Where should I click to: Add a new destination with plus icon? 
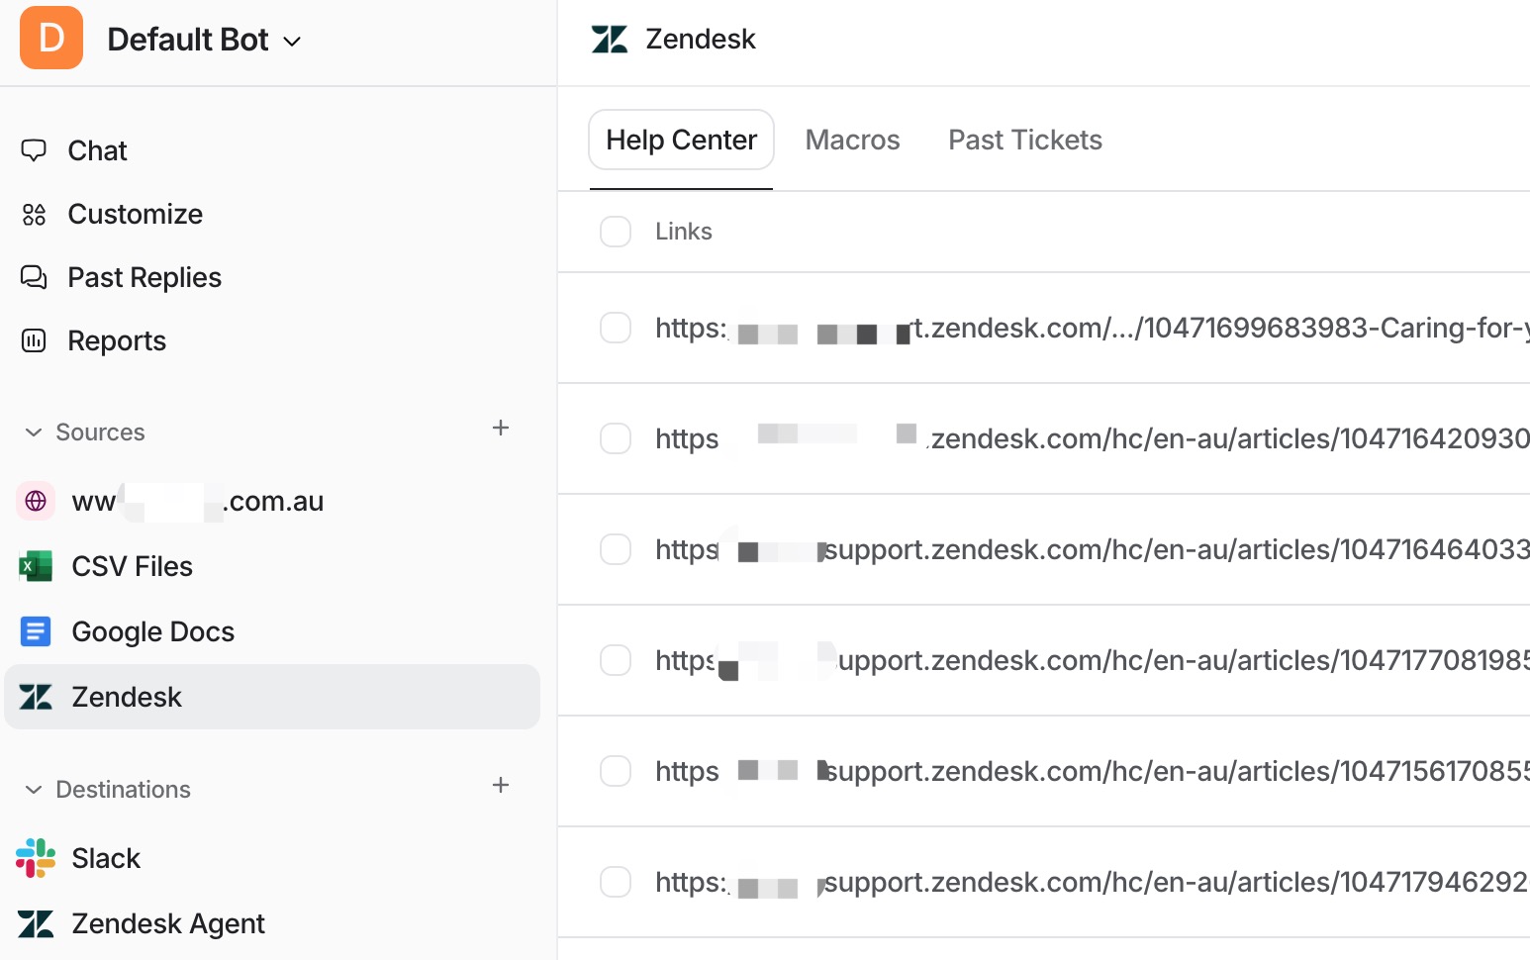point(501,786)
